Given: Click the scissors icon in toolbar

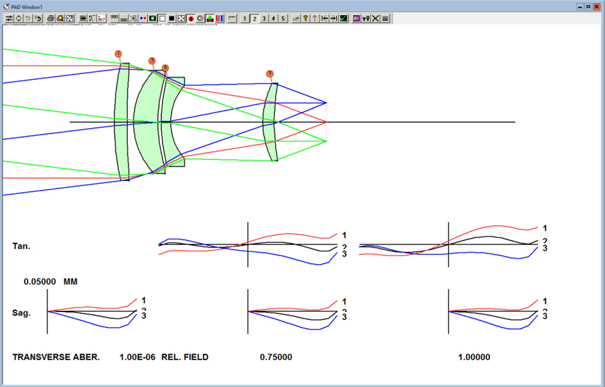Looking at the screenshot, I should click(x=133, y=18).
